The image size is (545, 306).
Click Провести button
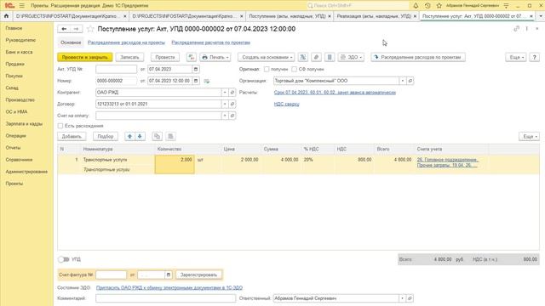[164, 57]
